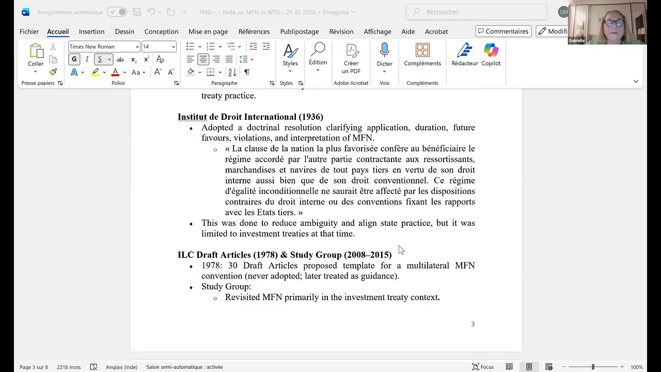Image resolution: width=661 pixels, height=372 pixels.
Task: Open the Fichier menu
Action: pyautogui.click(x=29, y=32)
